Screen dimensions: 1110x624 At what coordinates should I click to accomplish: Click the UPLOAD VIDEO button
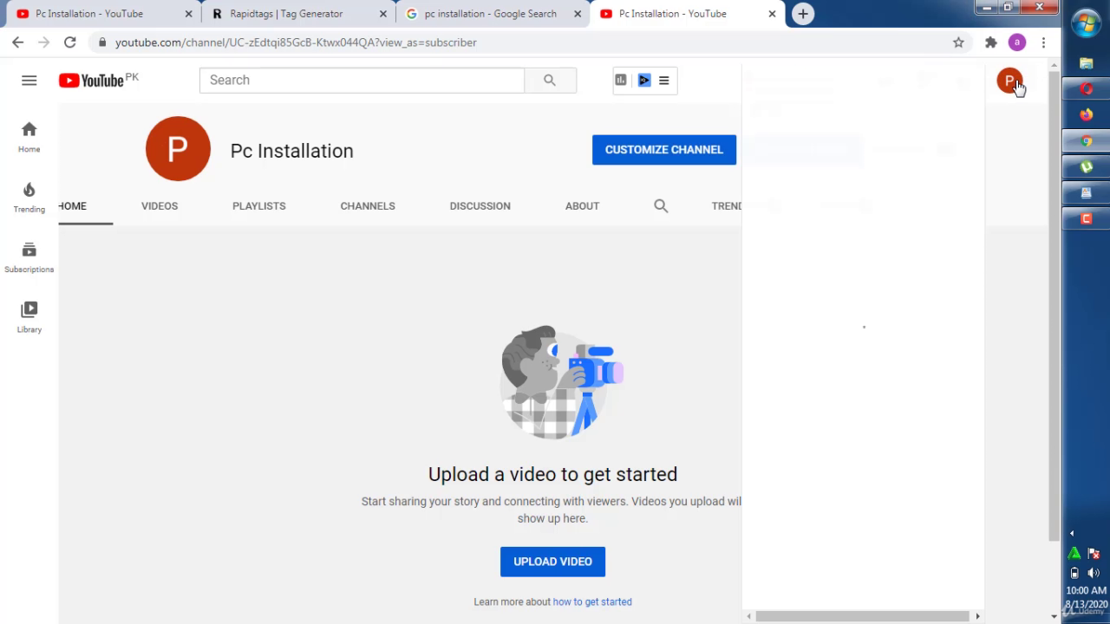[x=552, y=562]
